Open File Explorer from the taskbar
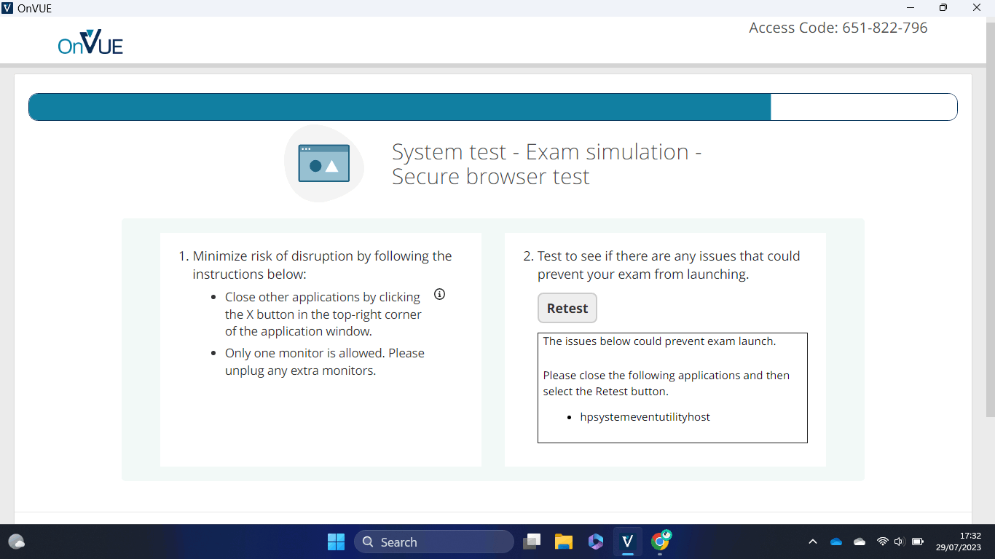 point(564,542)
